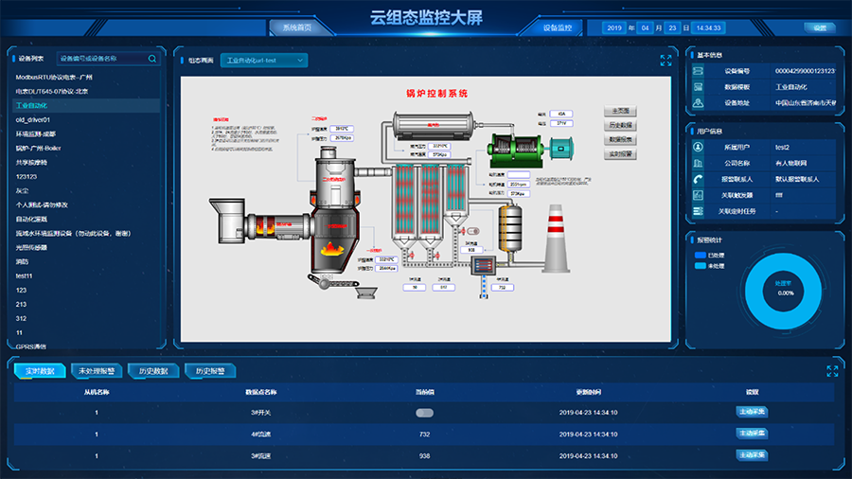
Task: Switch to the 历史数据 tab
Action: (x=153, y=371)
